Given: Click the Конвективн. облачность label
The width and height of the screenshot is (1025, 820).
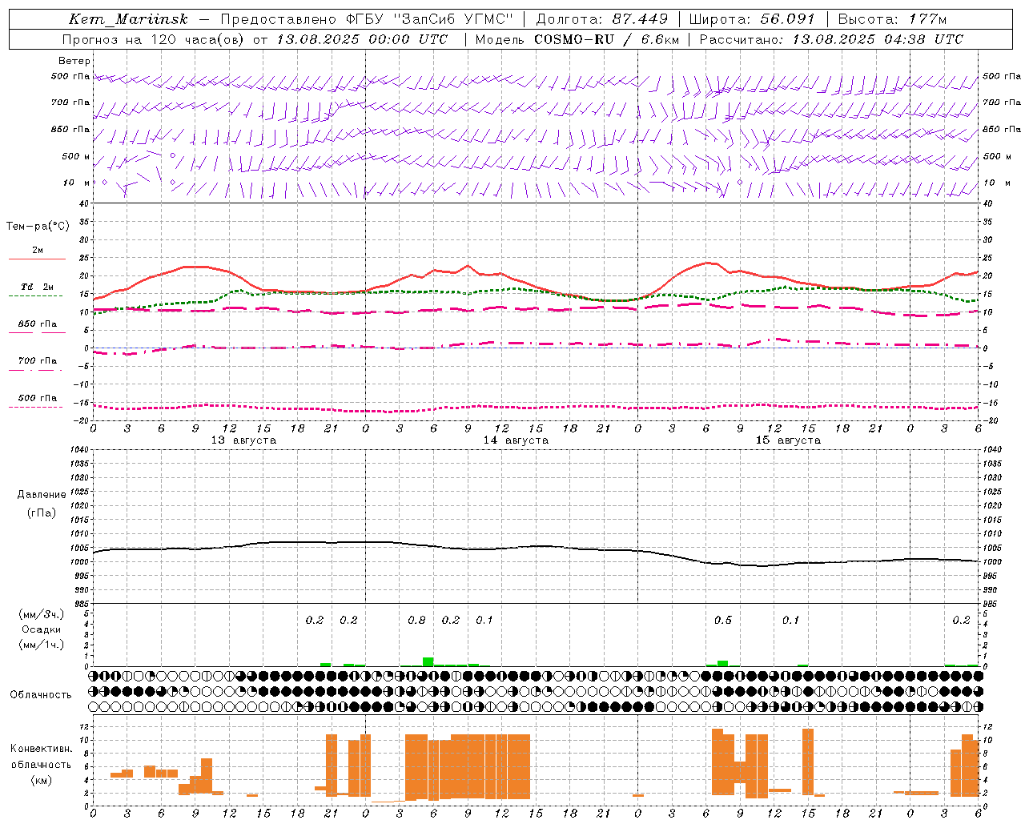Looking at the screenshot, I should (x=41, y=757).
